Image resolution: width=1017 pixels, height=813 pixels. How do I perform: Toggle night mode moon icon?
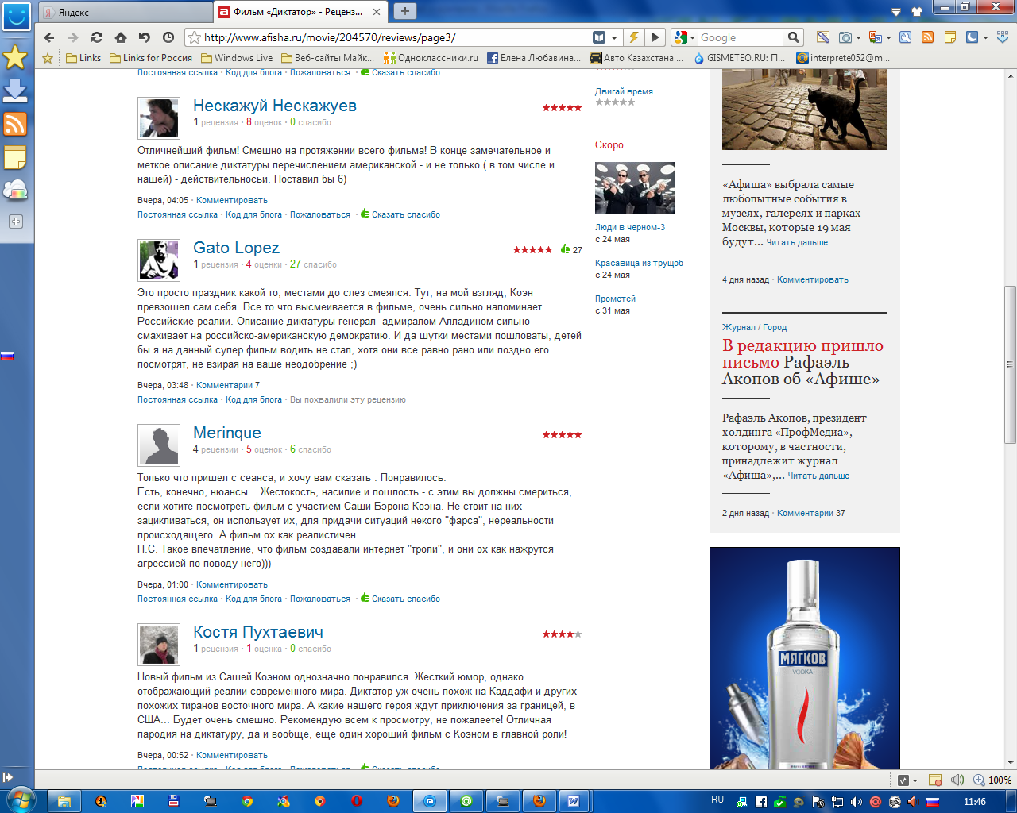point(972,37)
